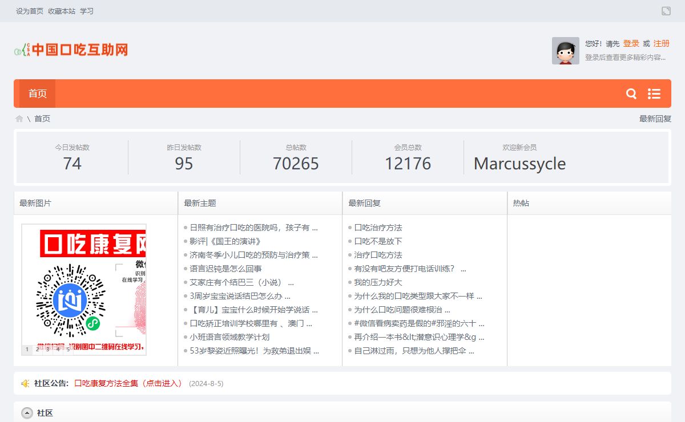This screenshot has width=685, height=422.
Task: Open topic 济南冬季小儿口吃的预防与治疗策
Action: (x=253, y=255)
